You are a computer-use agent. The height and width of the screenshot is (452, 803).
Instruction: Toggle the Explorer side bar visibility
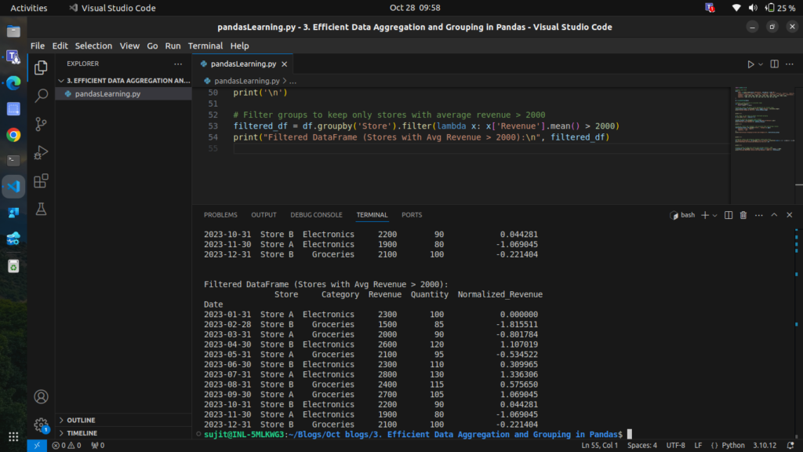pos(42,67)
